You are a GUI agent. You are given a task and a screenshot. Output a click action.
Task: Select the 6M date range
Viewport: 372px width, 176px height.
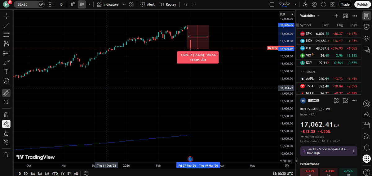point(47,174)
